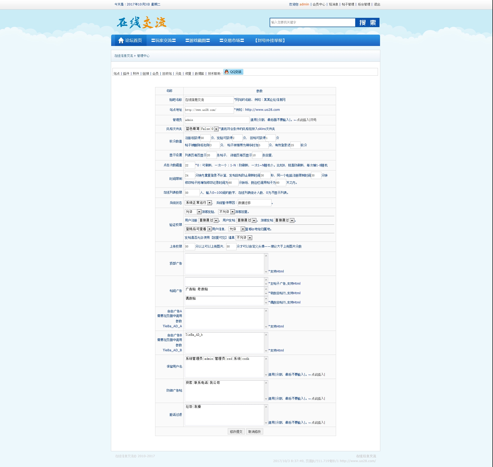Expand the 系统正常运行 status dropdown
This screenshot has width=493, height=467.
point(198,203)
